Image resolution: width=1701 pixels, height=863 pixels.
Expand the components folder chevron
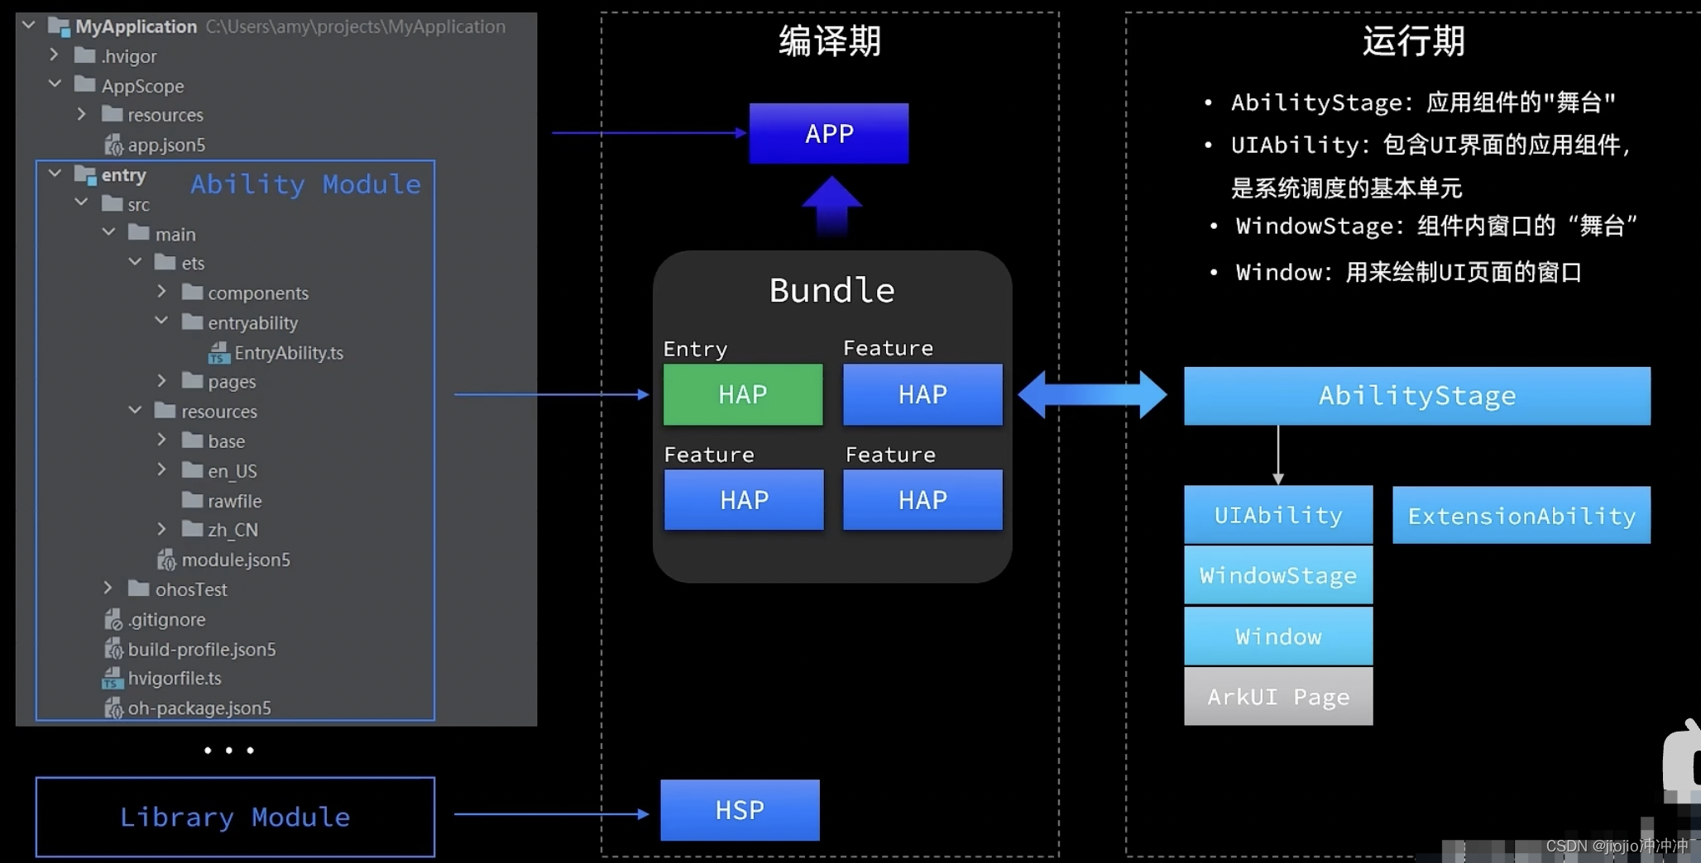[x=161, y=291]
